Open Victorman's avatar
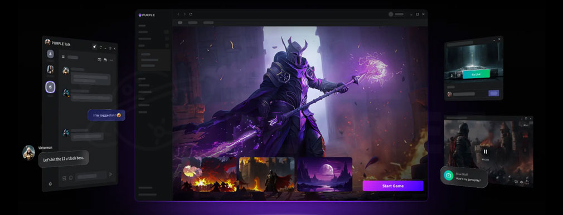 coord(29,152)
